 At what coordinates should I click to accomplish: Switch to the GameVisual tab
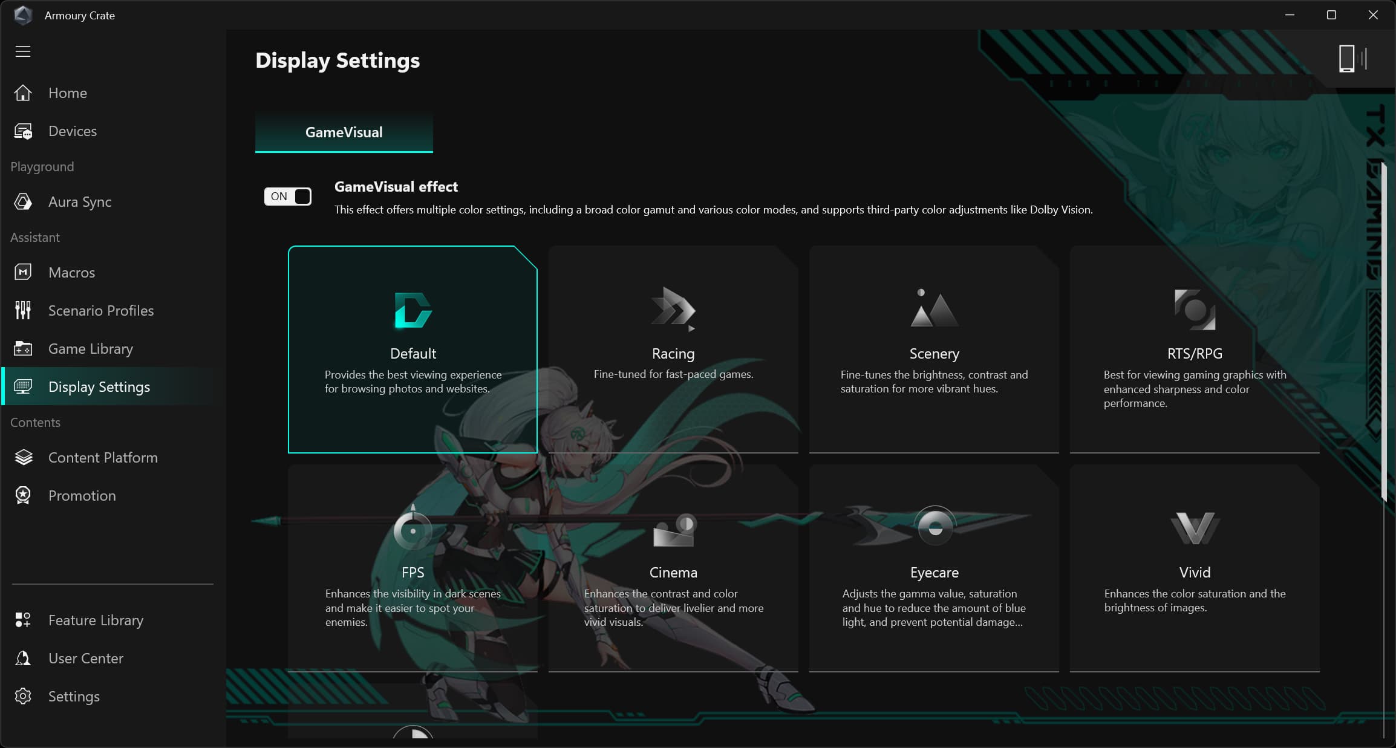tap(344, 132)
